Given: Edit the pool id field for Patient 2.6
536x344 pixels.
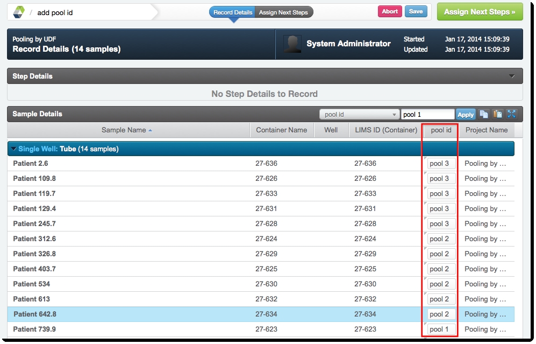Looking at the screenshot, I should tap(441, 164).
